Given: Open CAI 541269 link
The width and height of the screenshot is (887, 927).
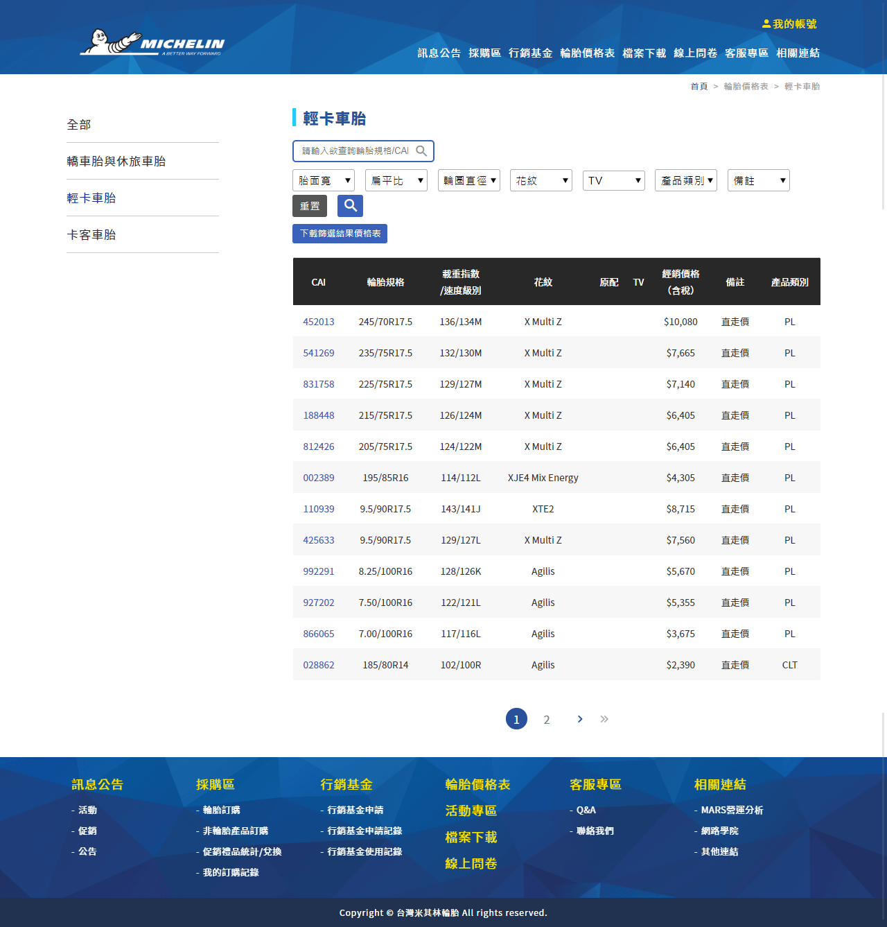Looking at the screenshot, I should coord(319,353).
